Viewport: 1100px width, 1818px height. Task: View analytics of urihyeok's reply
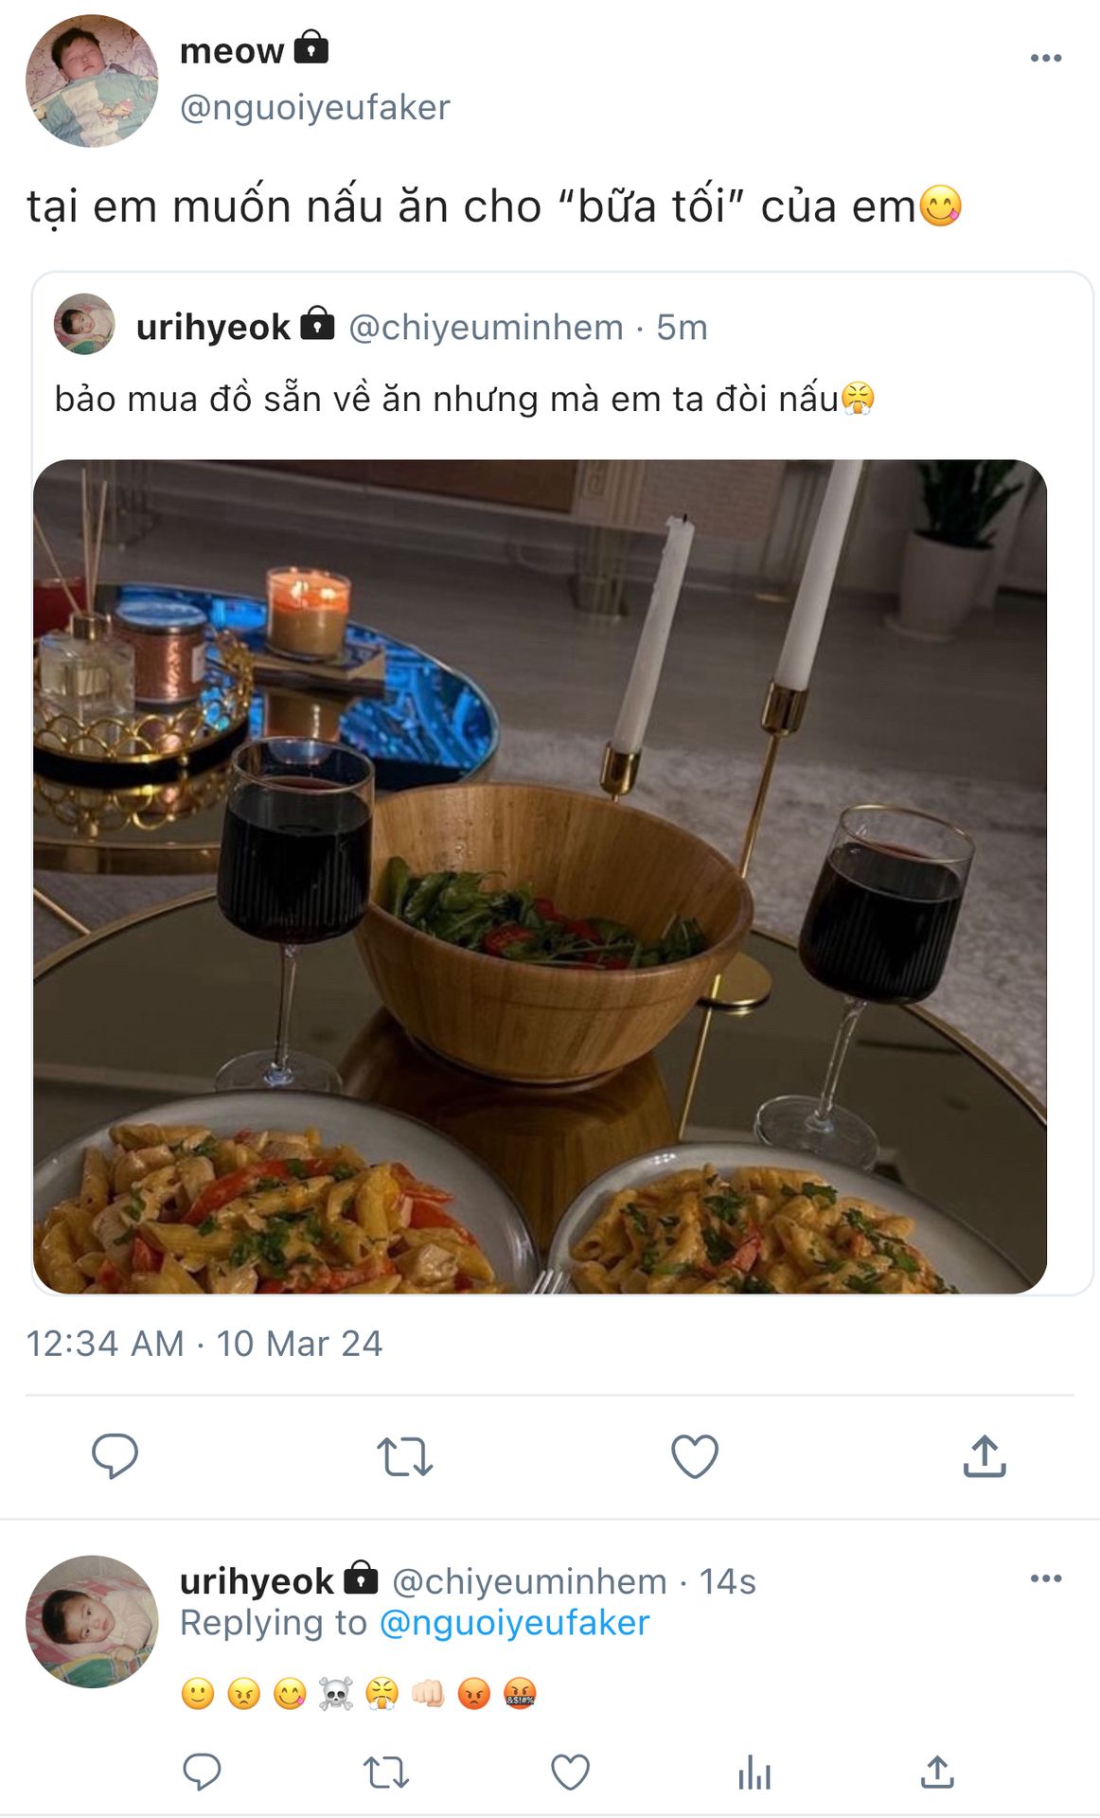[x=754, y=1772]
